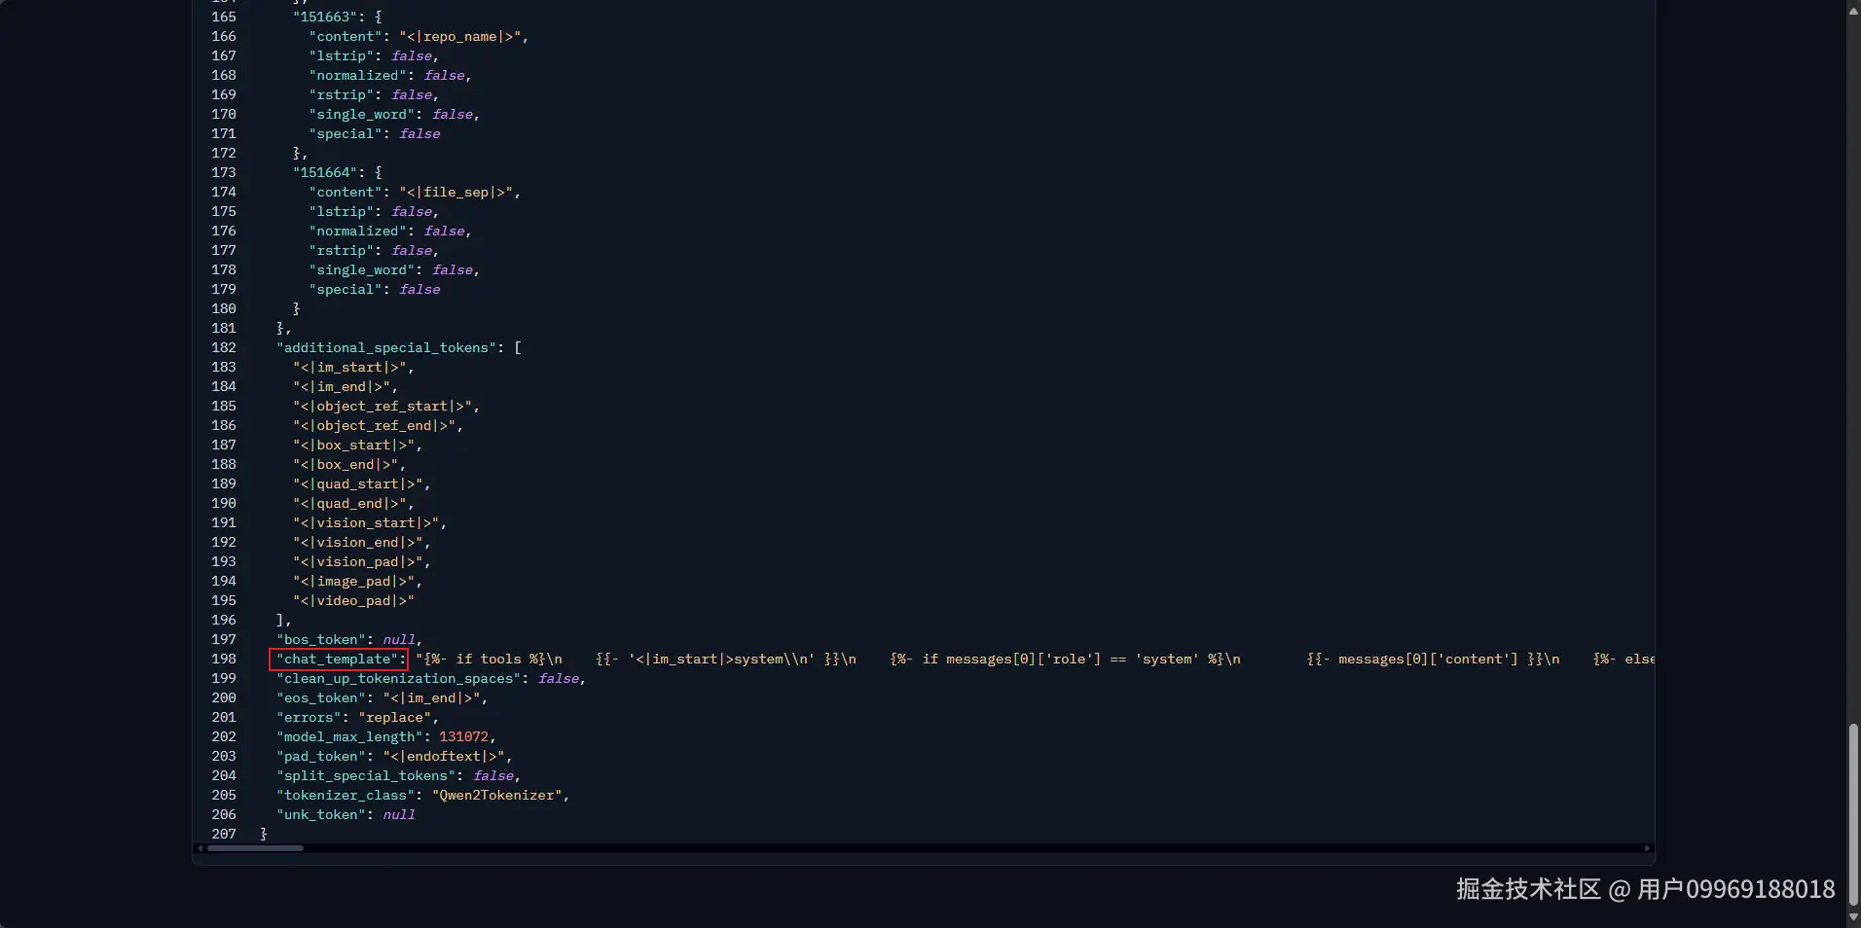Select the "<|quad_end|>" token
This screenshot has height=928, width=1861.
tap(349, 504)
